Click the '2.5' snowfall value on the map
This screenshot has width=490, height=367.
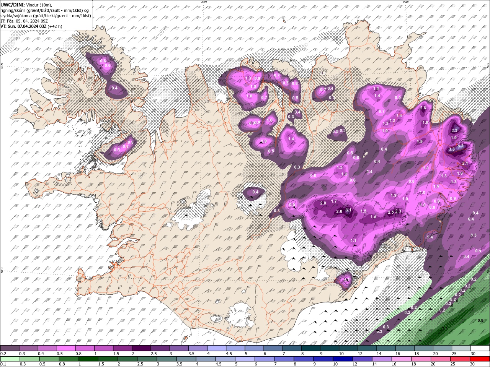click(x=391, y=212)
